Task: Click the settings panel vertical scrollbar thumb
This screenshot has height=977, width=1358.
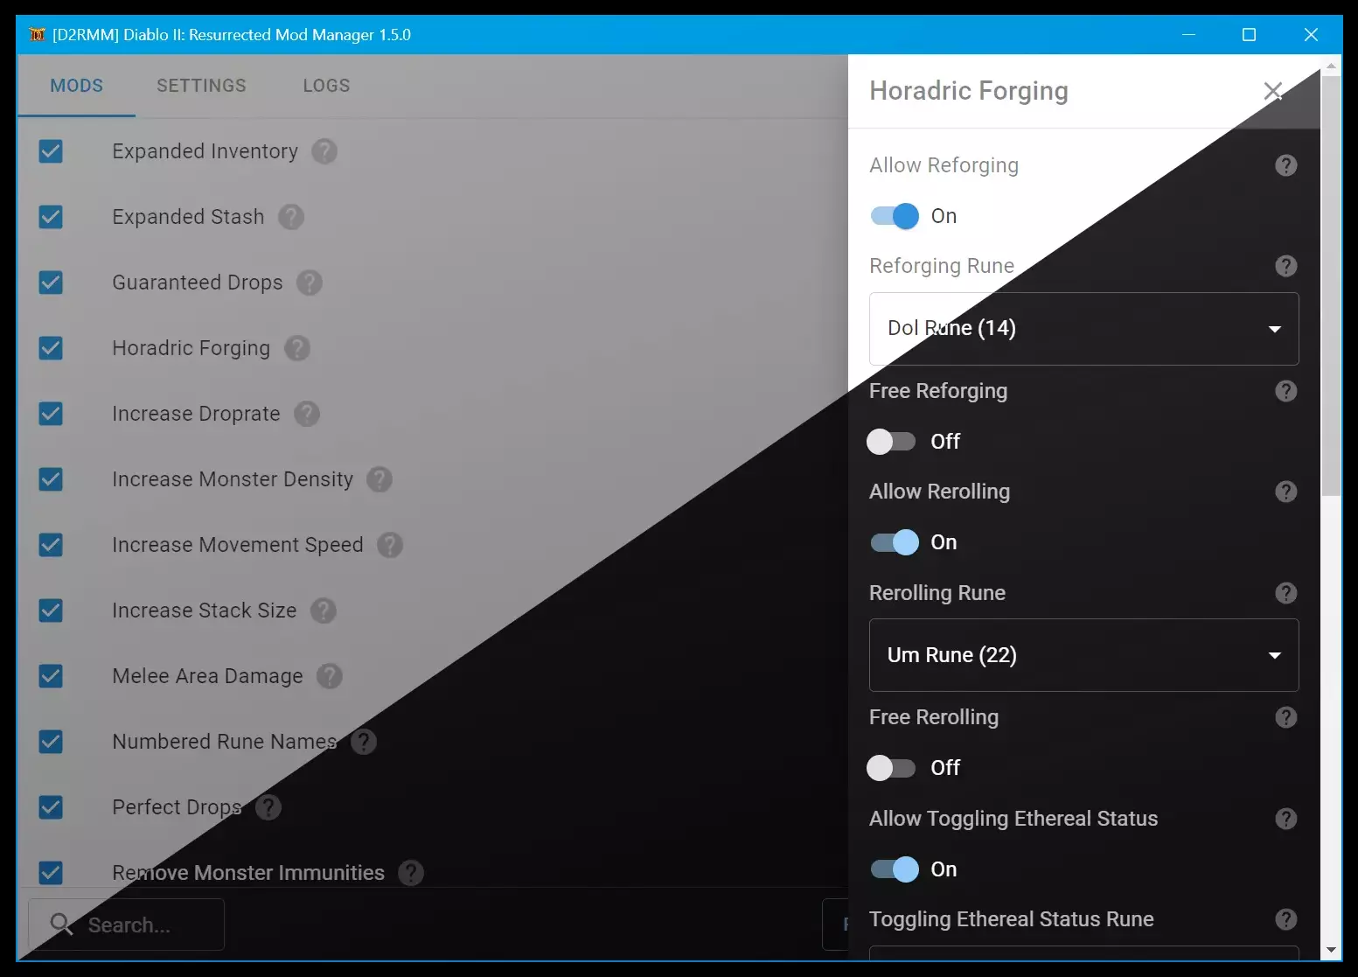Action: 1331,286
